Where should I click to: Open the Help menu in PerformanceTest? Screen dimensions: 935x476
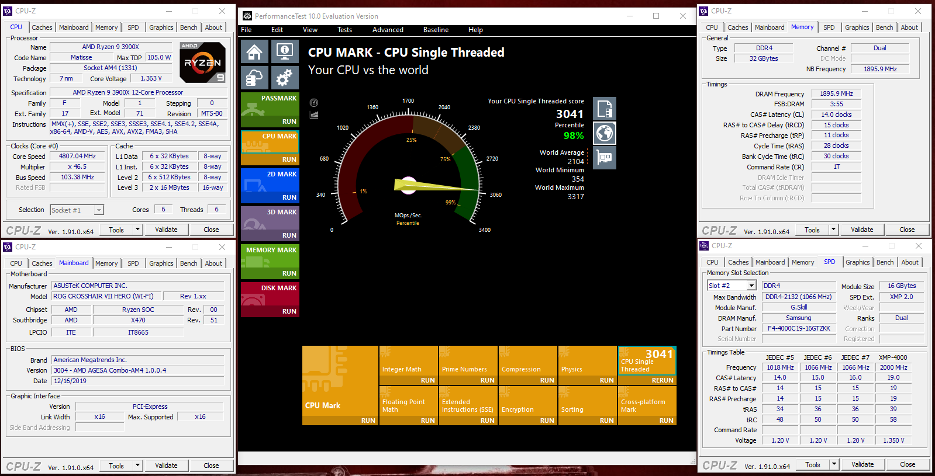tap(475, 30)
